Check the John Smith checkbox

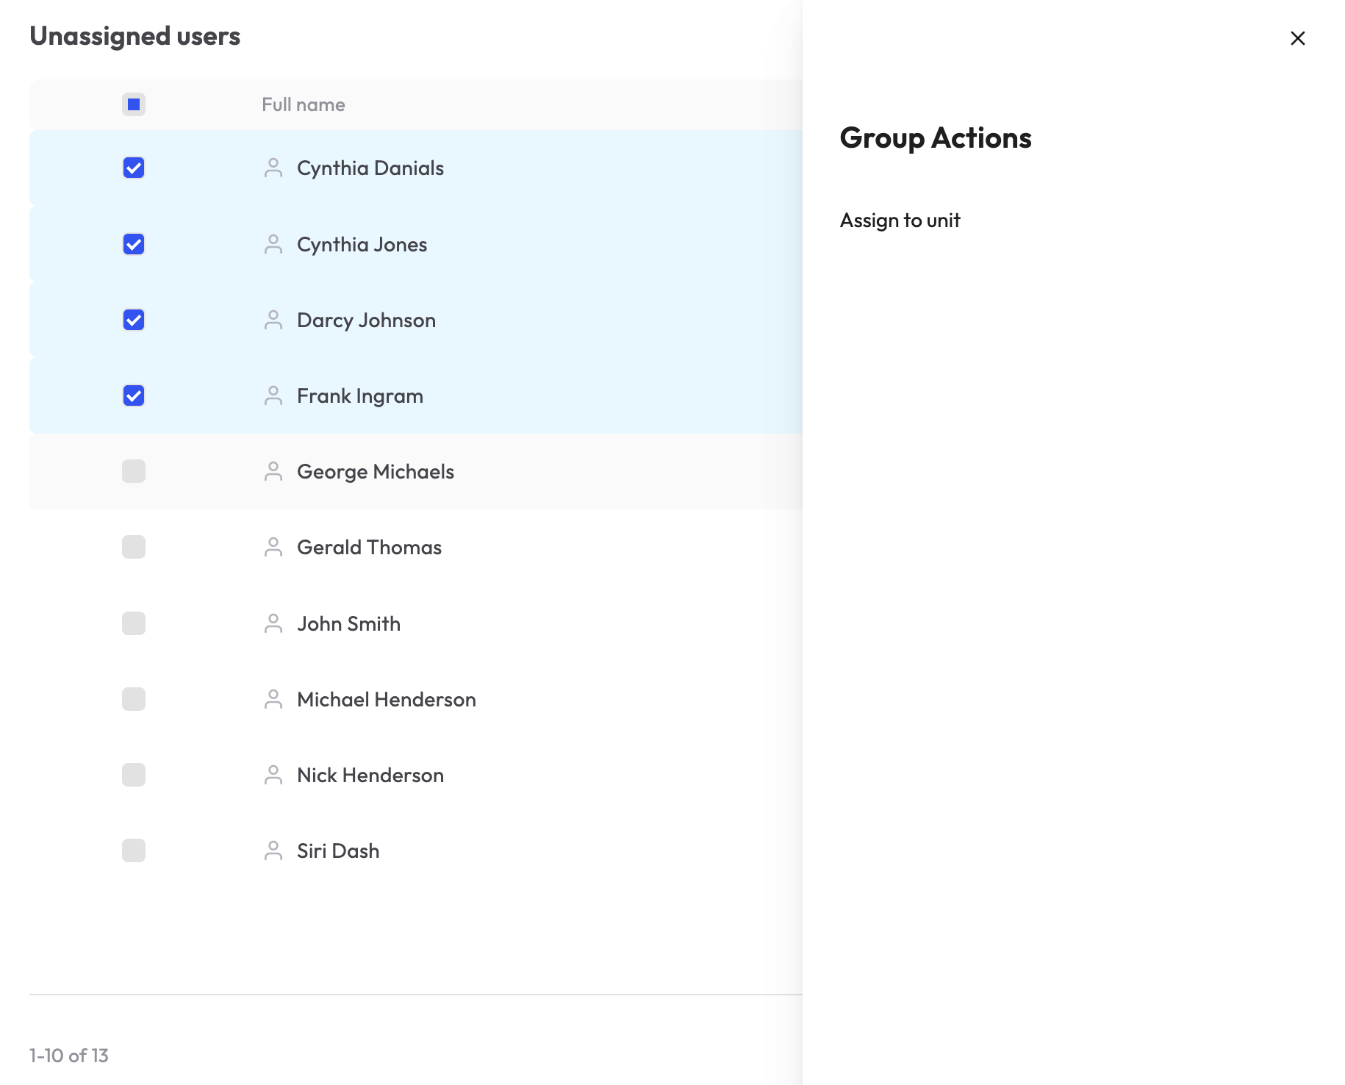point(134,623)
